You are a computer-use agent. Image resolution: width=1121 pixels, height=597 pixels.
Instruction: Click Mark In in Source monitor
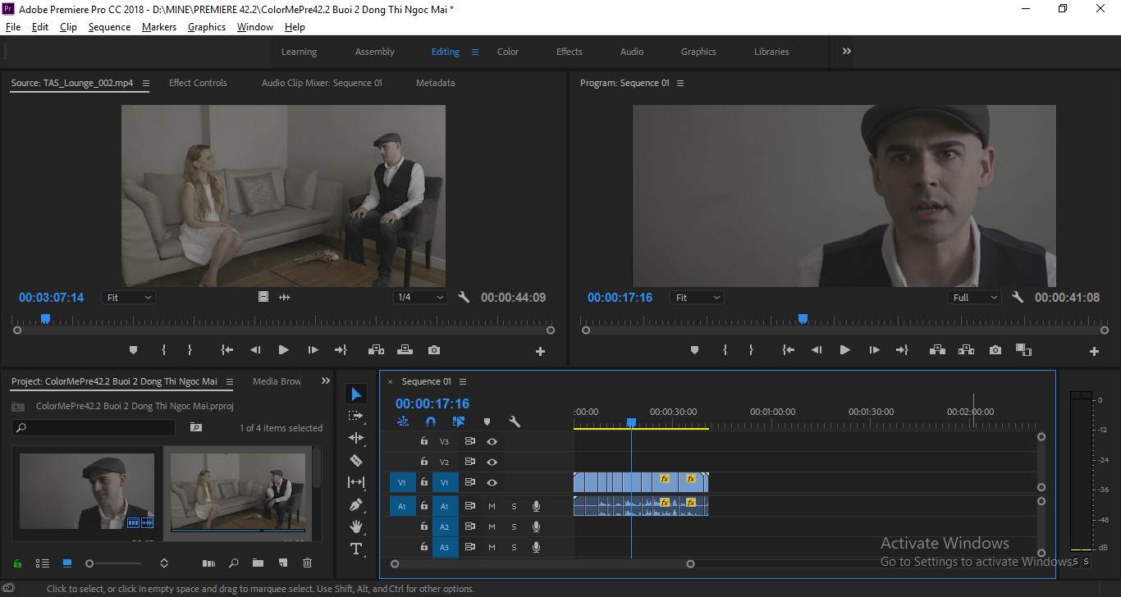[x=163, y=350]
